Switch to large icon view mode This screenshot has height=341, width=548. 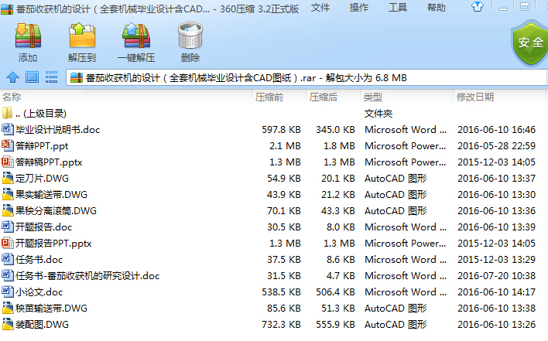click(x=33, y=77)
